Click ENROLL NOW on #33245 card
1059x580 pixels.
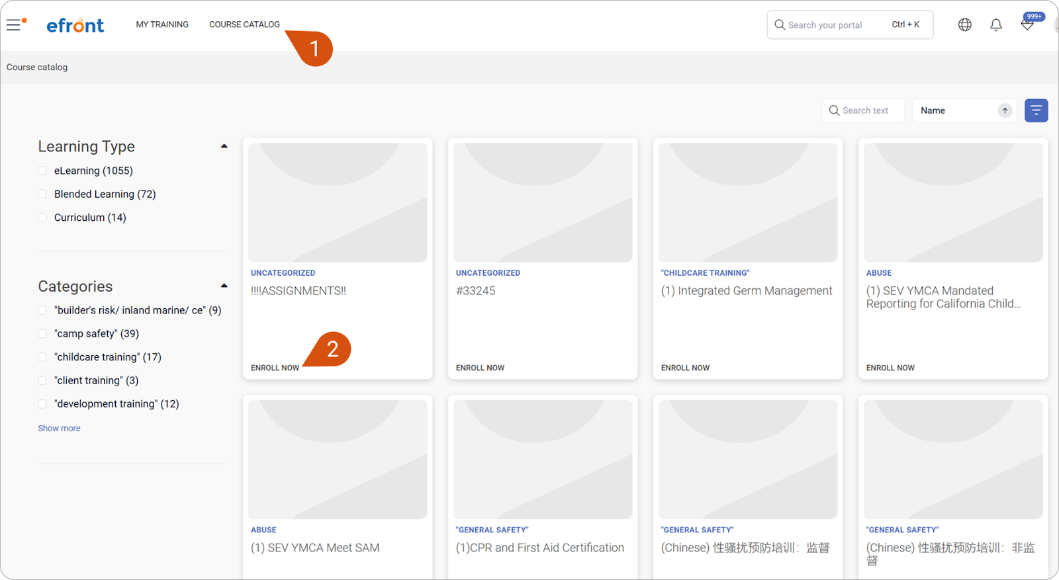tap(480, 368)
